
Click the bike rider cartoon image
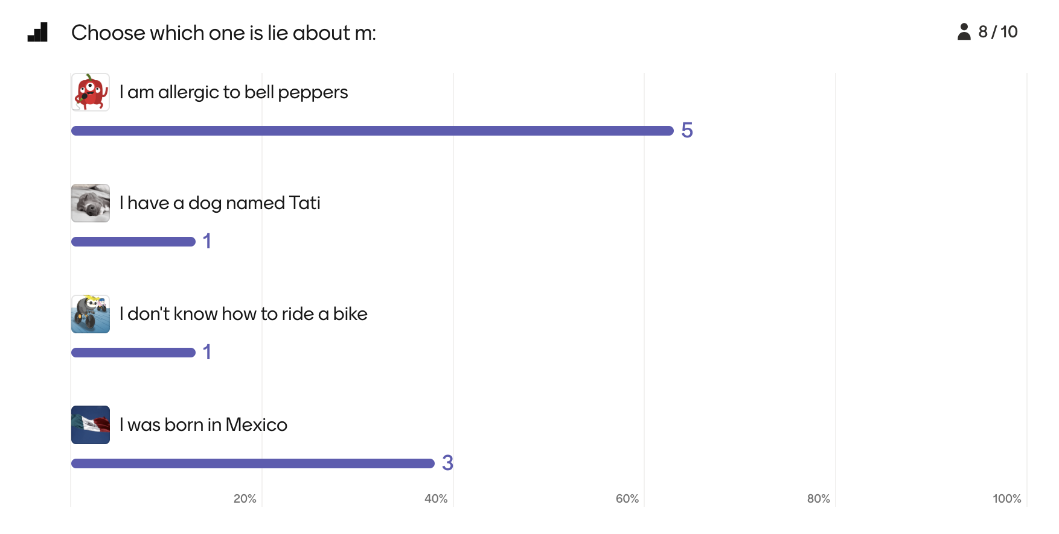[x=91, y=314]
